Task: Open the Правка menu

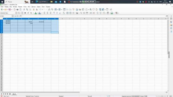Action: [x=6, y=7]
